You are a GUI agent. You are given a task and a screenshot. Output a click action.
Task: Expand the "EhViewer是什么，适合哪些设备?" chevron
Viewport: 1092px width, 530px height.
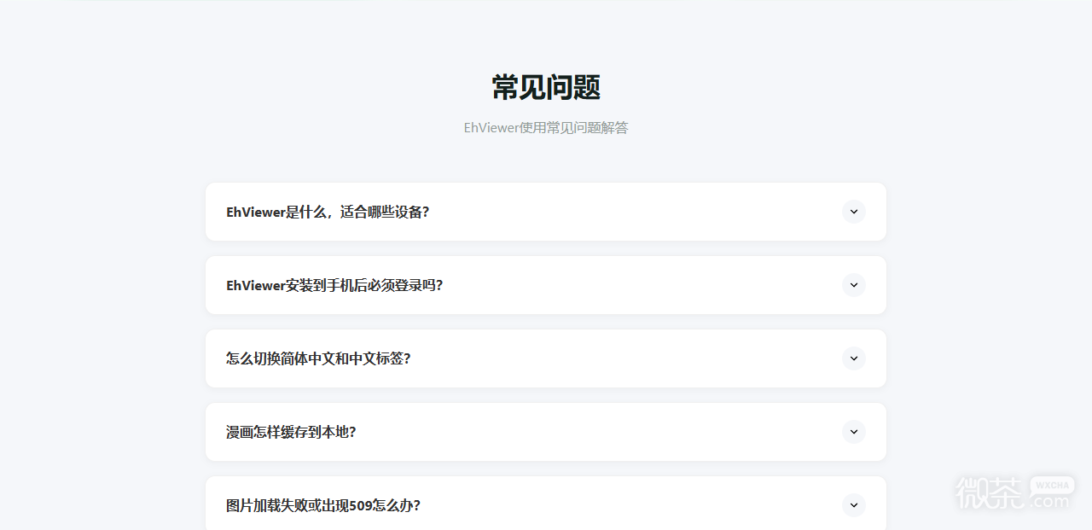point(853,212)
